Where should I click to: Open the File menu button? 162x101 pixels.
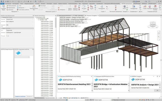[x=2, y=4]
